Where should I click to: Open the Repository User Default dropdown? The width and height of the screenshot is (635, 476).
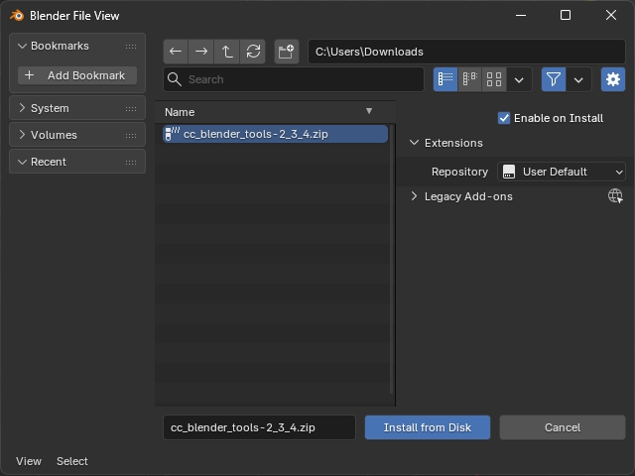[x=562, y=172]
